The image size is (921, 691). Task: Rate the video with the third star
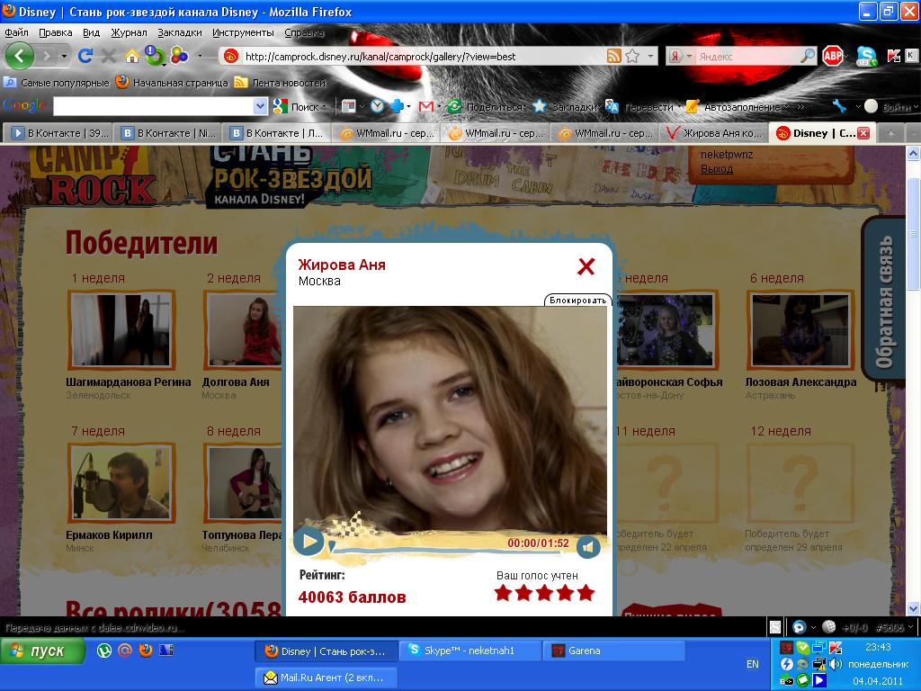544,592
